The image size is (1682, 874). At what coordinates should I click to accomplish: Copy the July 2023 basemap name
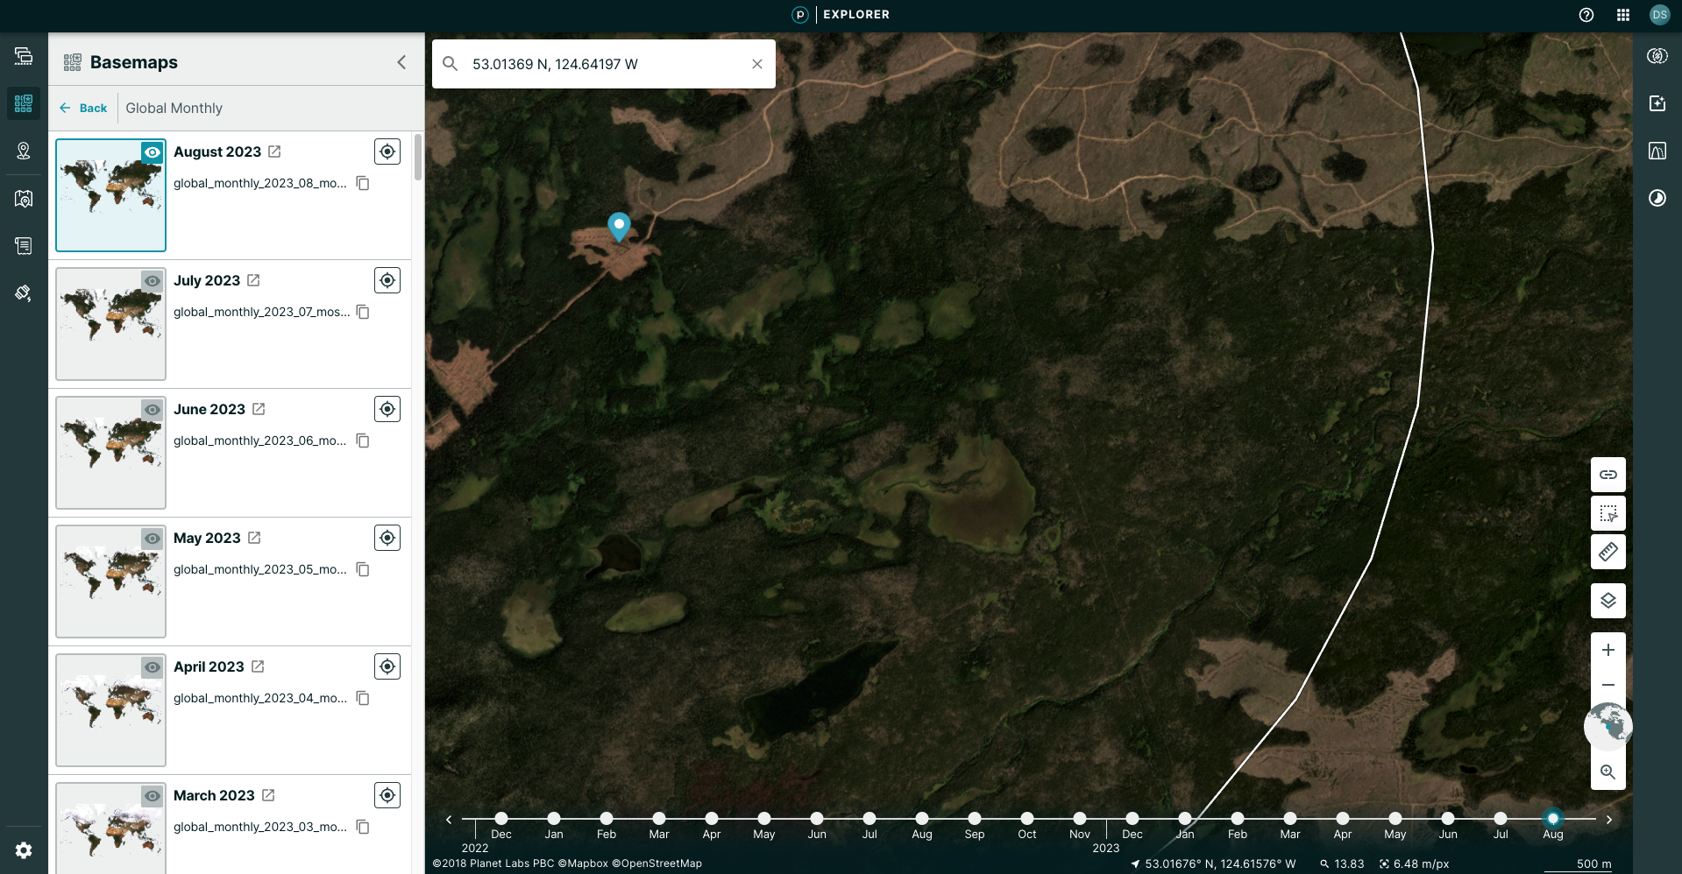pyautogui.click(x=363, y=312)
